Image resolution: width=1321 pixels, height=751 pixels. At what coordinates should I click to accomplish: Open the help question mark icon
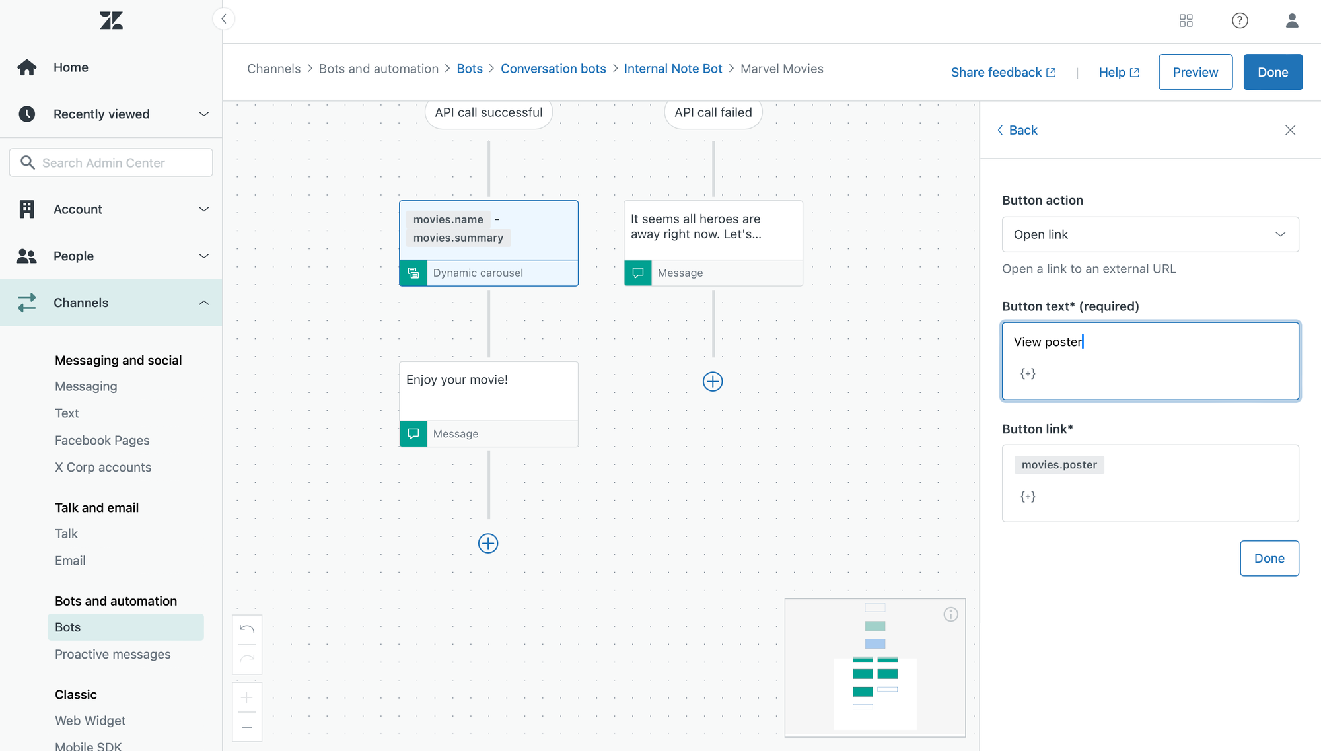1240,20
